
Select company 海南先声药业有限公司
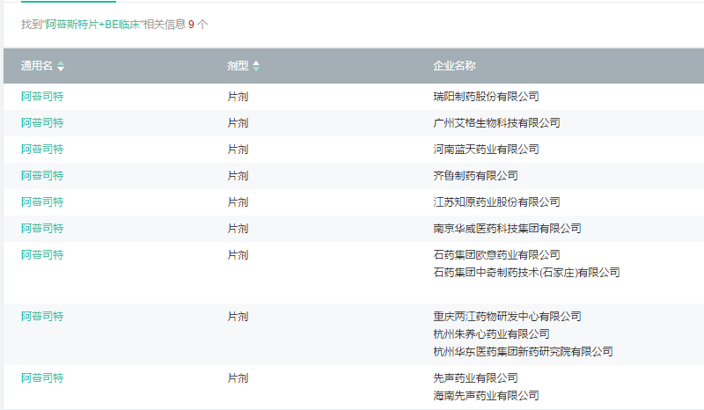click(x=486, y=396)
